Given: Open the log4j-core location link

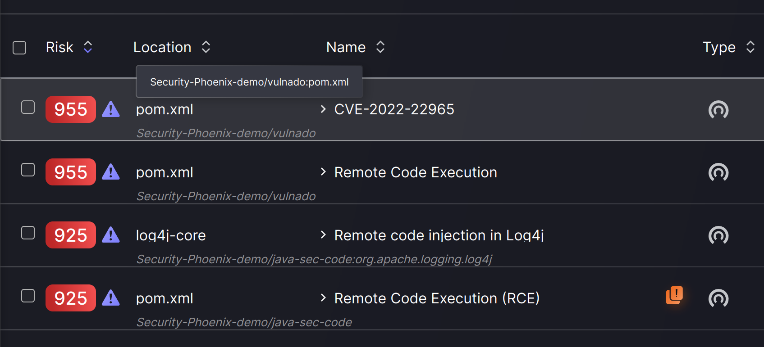Looking at the screenshot, I should (171, 235).
